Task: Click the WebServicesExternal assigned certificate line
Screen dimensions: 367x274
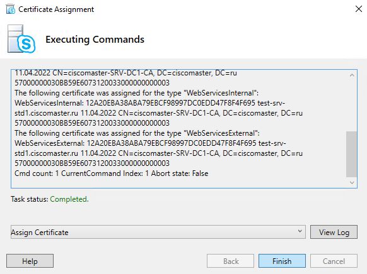Action: [x=137, y=133]
